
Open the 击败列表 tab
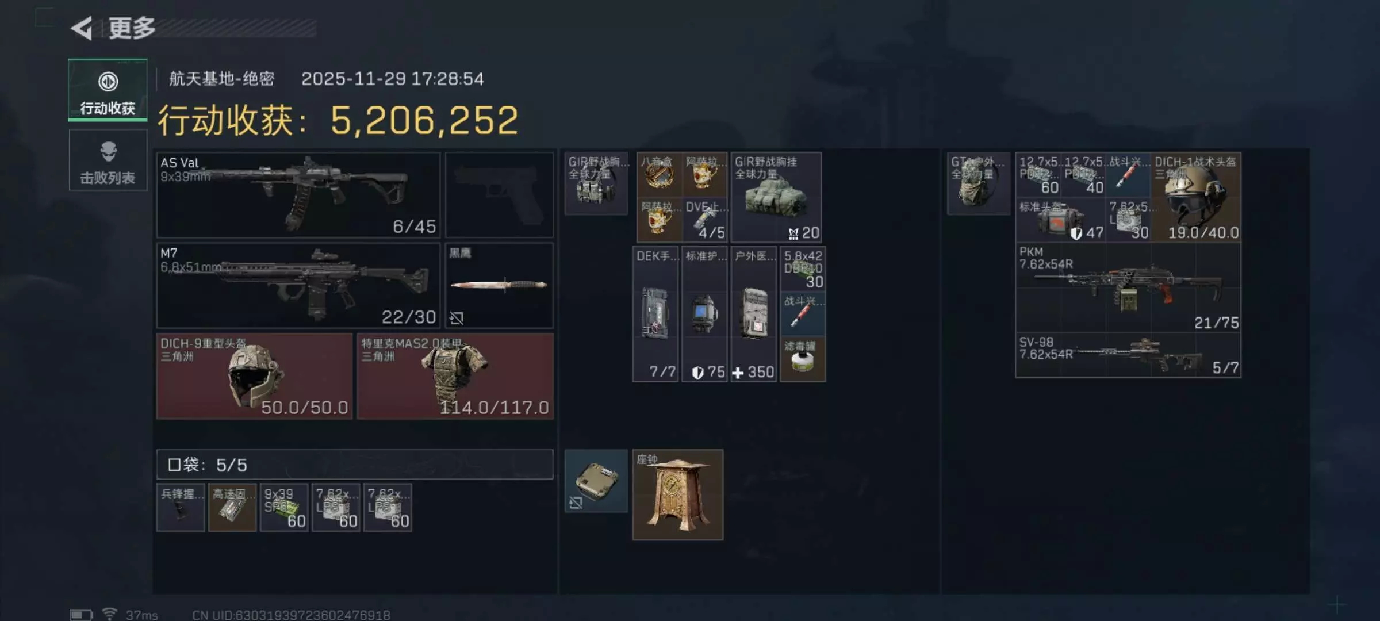coord(108,160)
